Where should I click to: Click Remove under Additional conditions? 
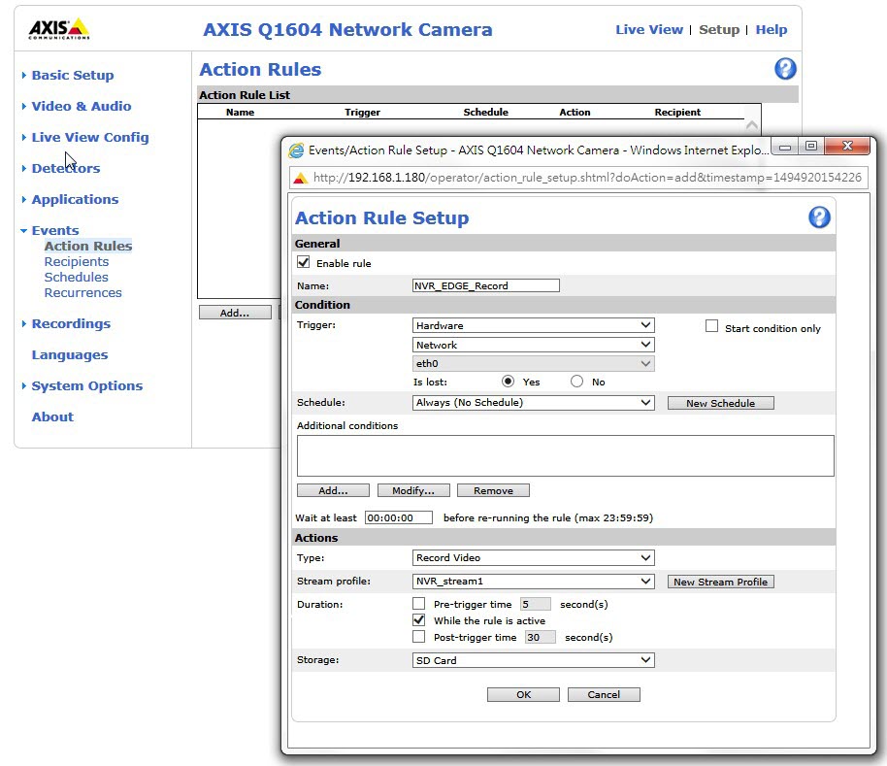[x=493, y=490]
